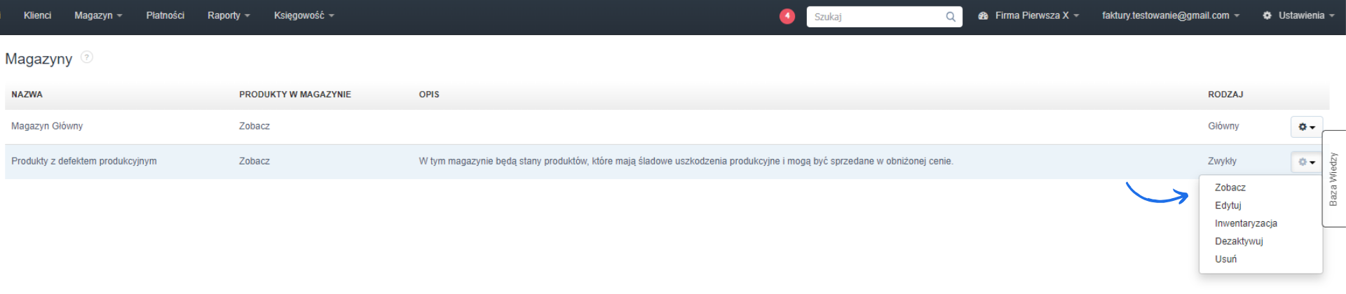Image resolution: width=1346 pixels, height=294 pixels.
Task: Click Zobacz link in Produkty z defektem row
Action: point(254,161)
